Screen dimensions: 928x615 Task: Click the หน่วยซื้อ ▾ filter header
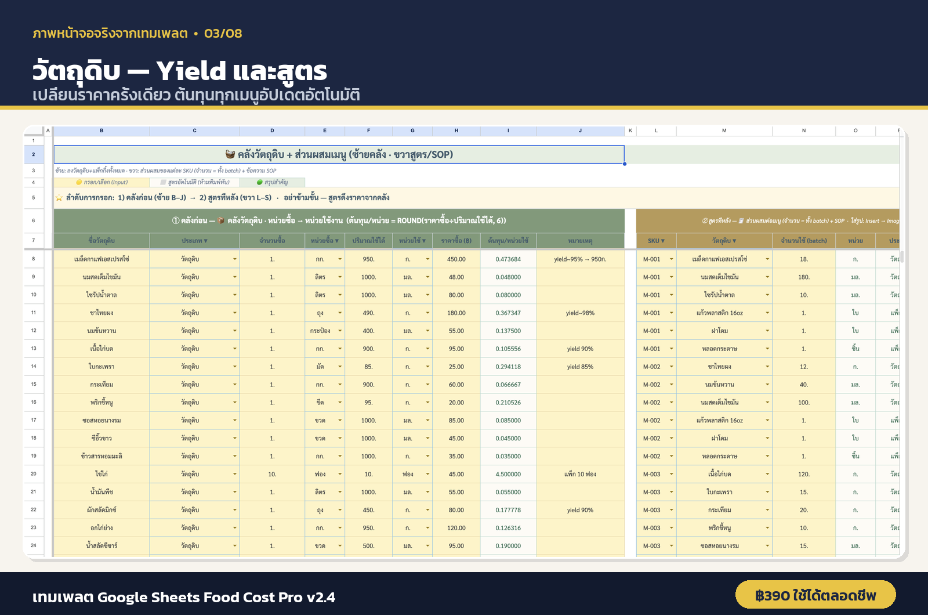click(x=325, y=240)
